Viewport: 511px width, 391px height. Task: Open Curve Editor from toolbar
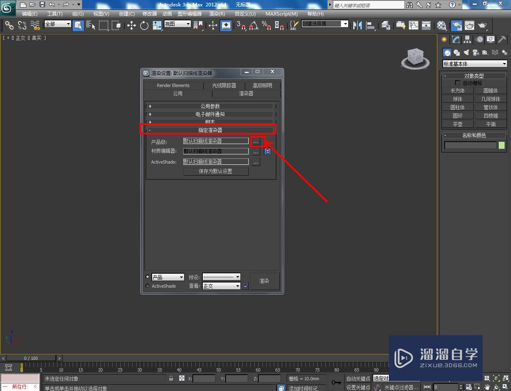coord(414,26)
